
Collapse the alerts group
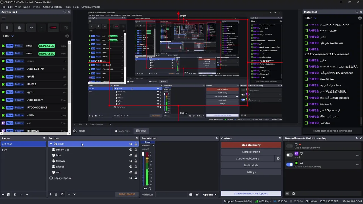coord(51,144)
